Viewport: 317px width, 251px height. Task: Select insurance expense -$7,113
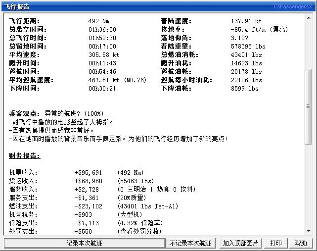tap(87, 223)
